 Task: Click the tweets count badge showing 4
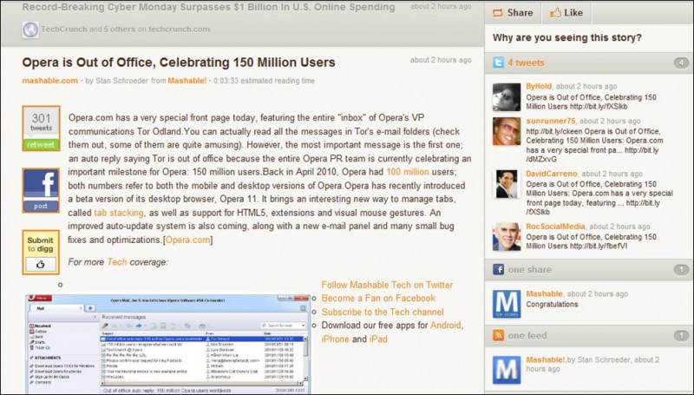click(x=682, y=63)
